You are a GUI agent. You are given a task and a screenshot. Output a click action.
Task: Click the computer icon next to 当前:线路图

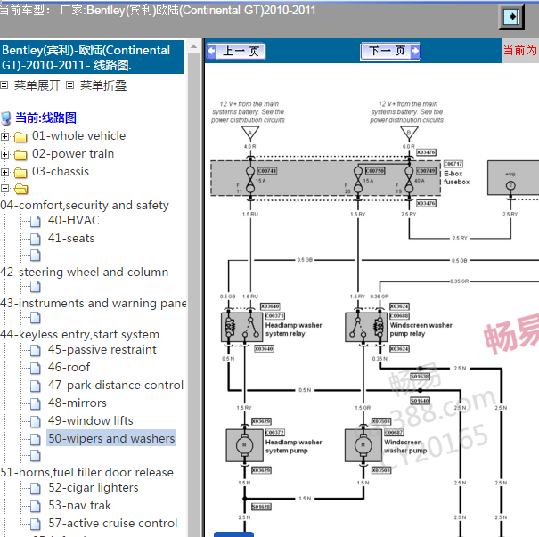(6, 118)
